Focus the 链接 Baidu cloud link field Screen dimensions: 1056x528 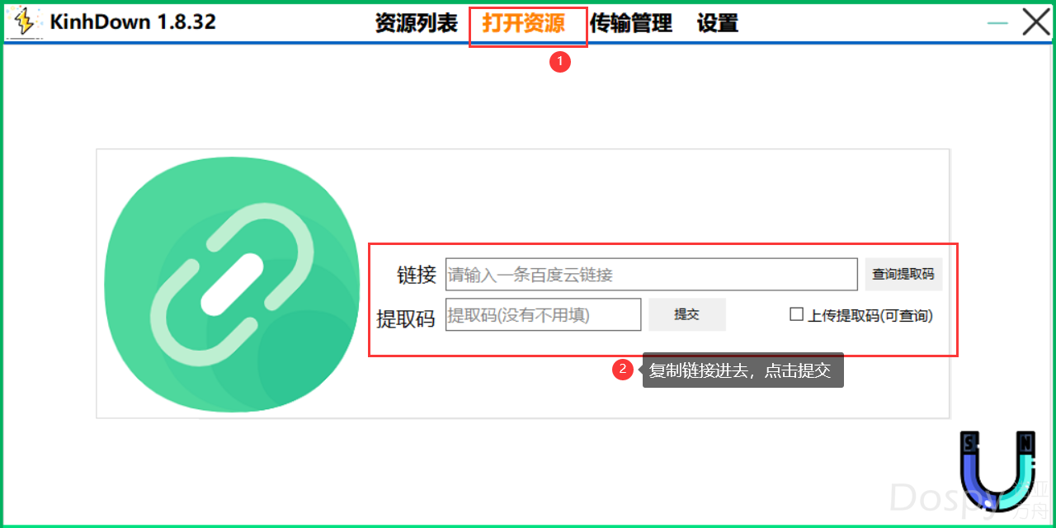pos(652,275)
